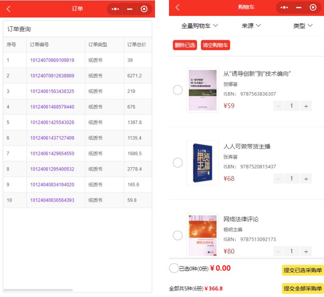Go back from the 订单 page
The height and width of the screenshot is (297, 324).
9,9
